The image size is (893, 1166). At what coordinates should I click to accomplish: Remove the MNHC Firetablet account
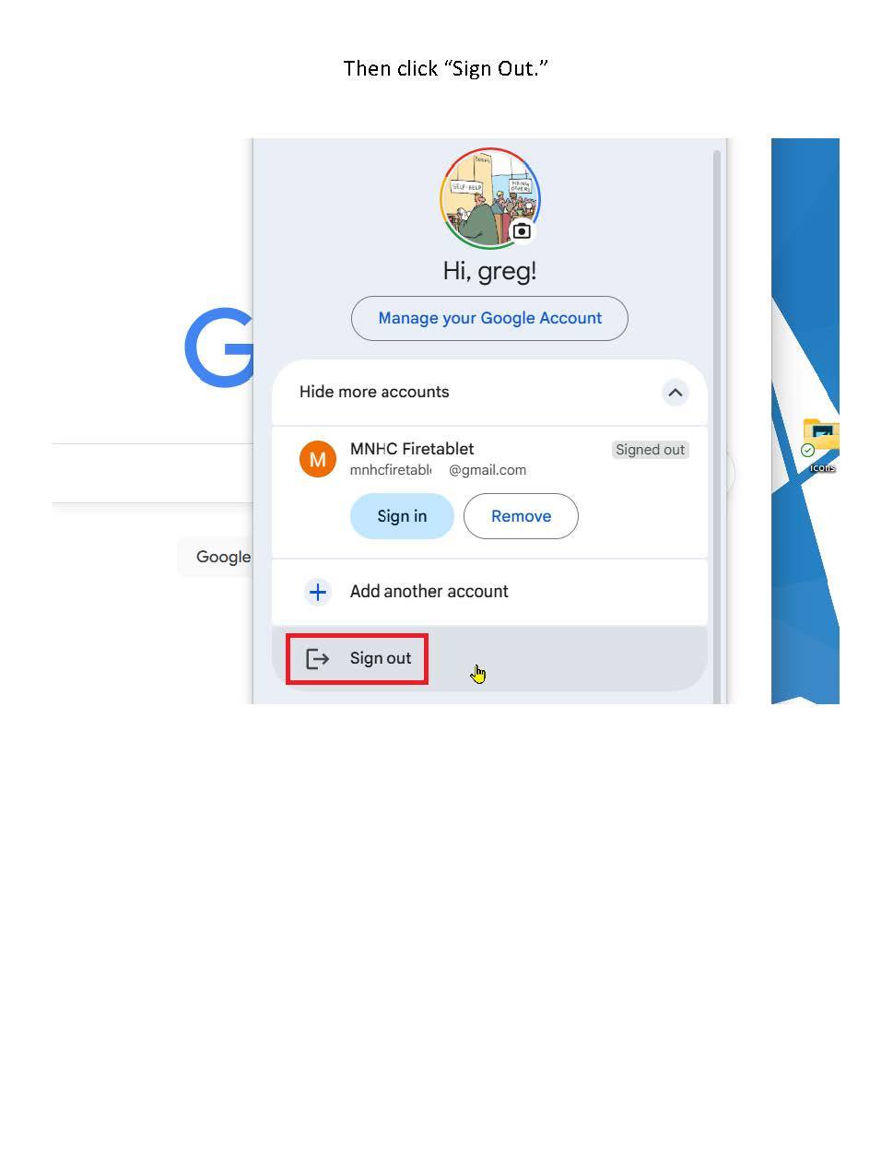(521, 516)
